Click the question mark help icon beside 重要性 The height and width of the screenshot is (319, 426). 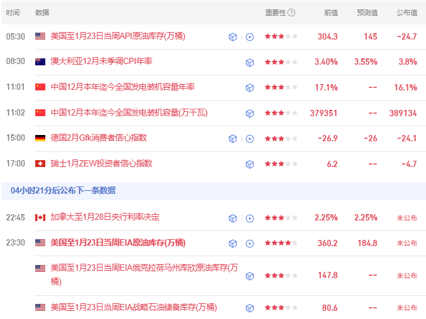[x=291, y=13]
